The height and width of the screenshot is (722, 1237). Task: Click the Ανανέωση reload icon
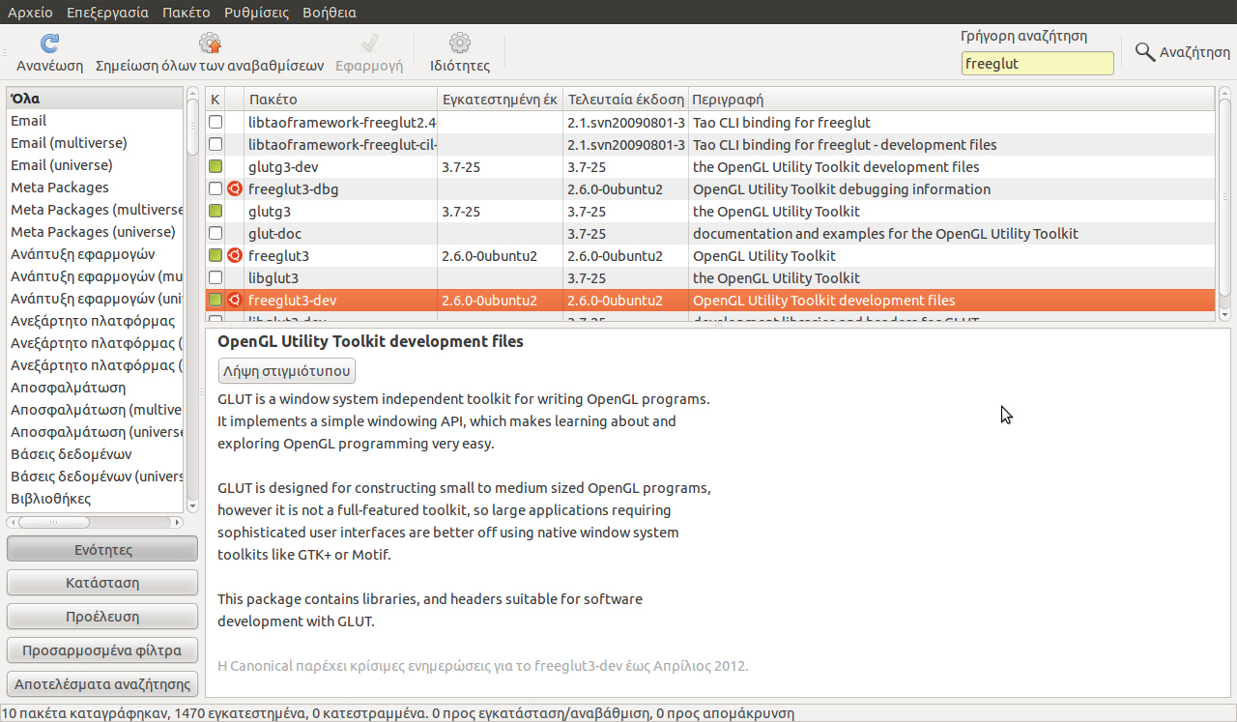pos(50,43)
